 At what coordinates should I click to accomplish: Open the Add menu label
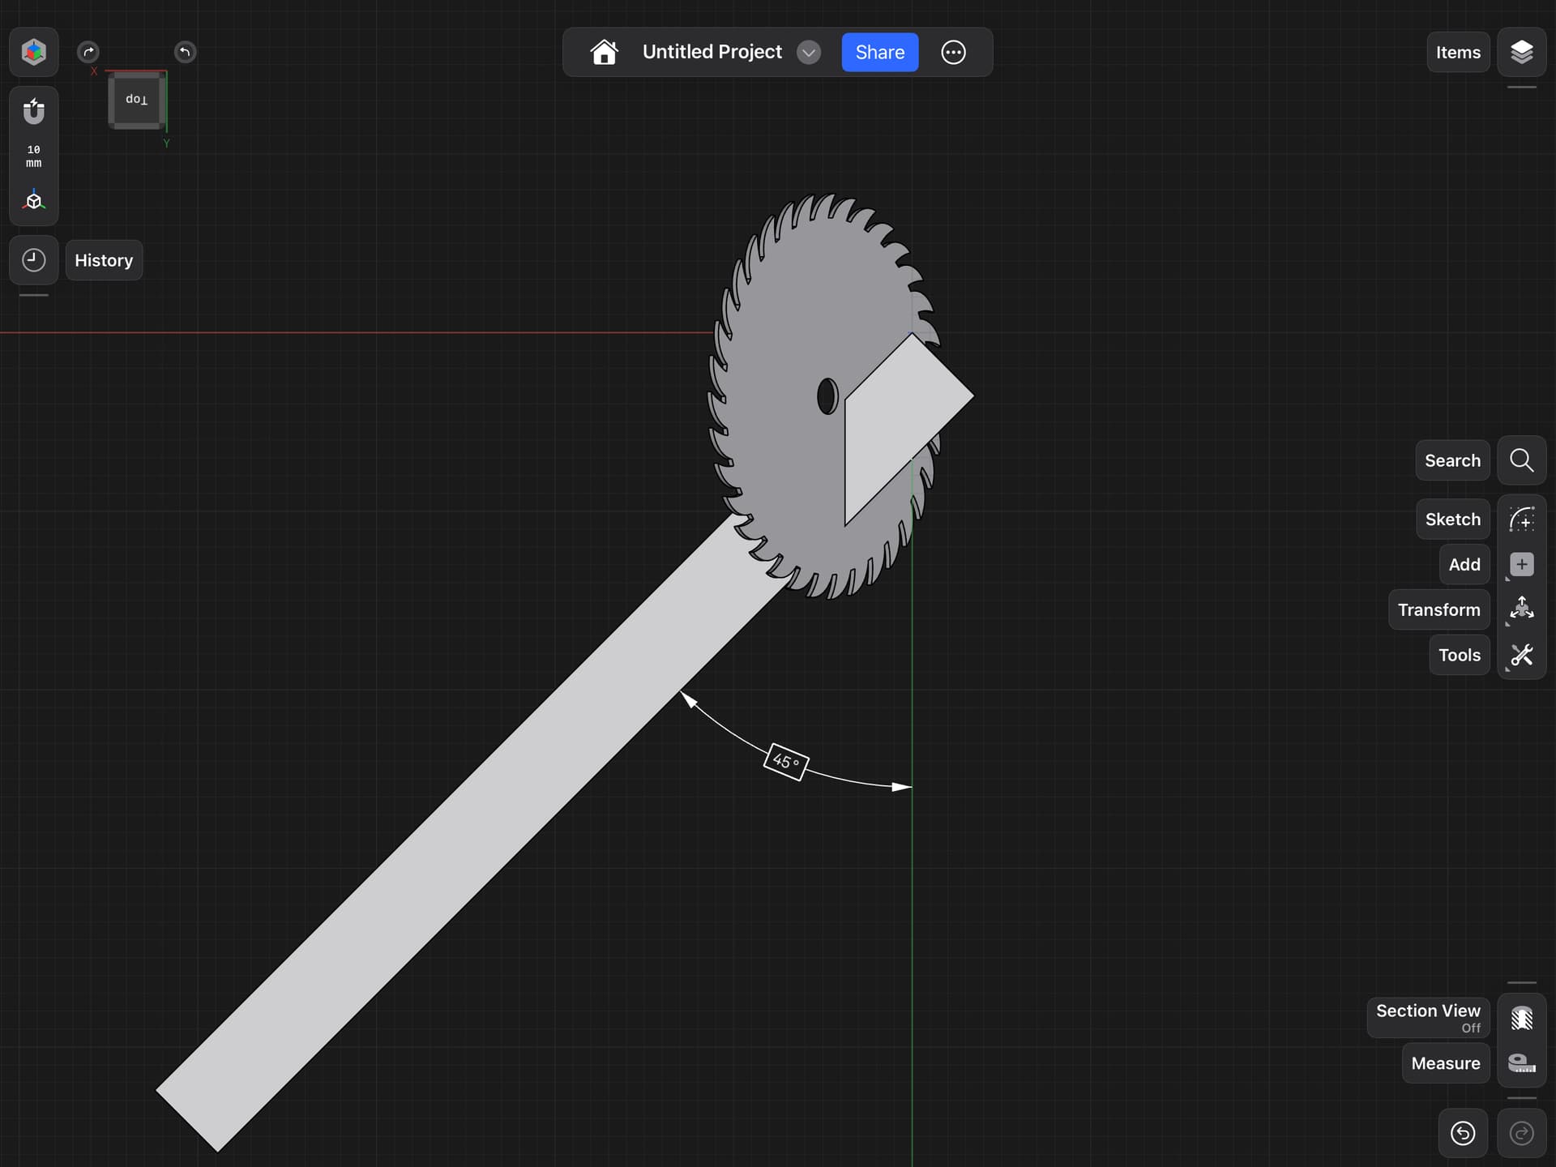pyautogui.click(x=1464, y=565)
